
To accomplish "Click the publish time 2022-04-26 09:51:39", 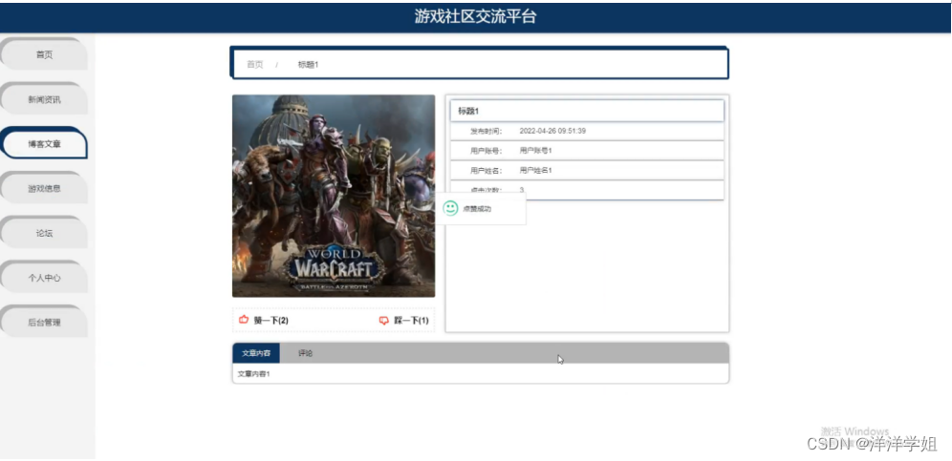I will (x=552, y=131).
